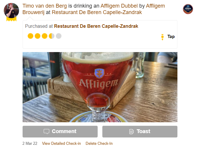This screenshot has height=148, width=200.
Task: Click the half-filled fourth rating dot
Action: (52, 36)
